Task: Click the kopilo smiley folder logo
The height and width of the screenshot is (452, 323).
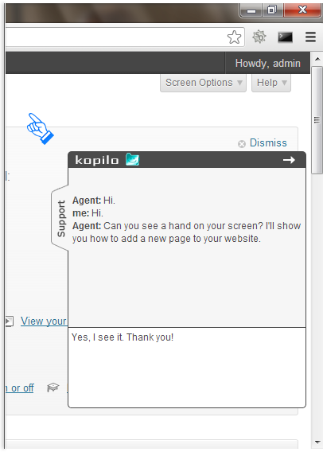Action: (x=133, y=159)
